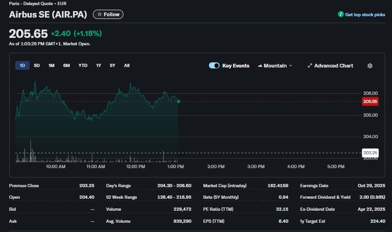Follow Airbus SE stock
Screen dimensions: 392x232
(x=108, y=14)
